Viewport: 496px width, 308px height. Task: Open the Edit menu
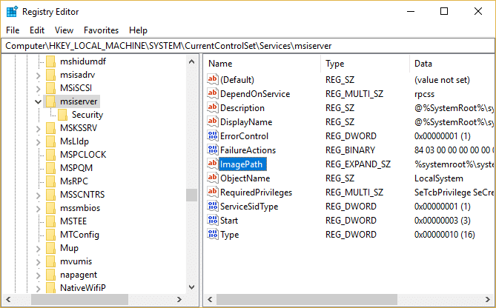point(37,30)
